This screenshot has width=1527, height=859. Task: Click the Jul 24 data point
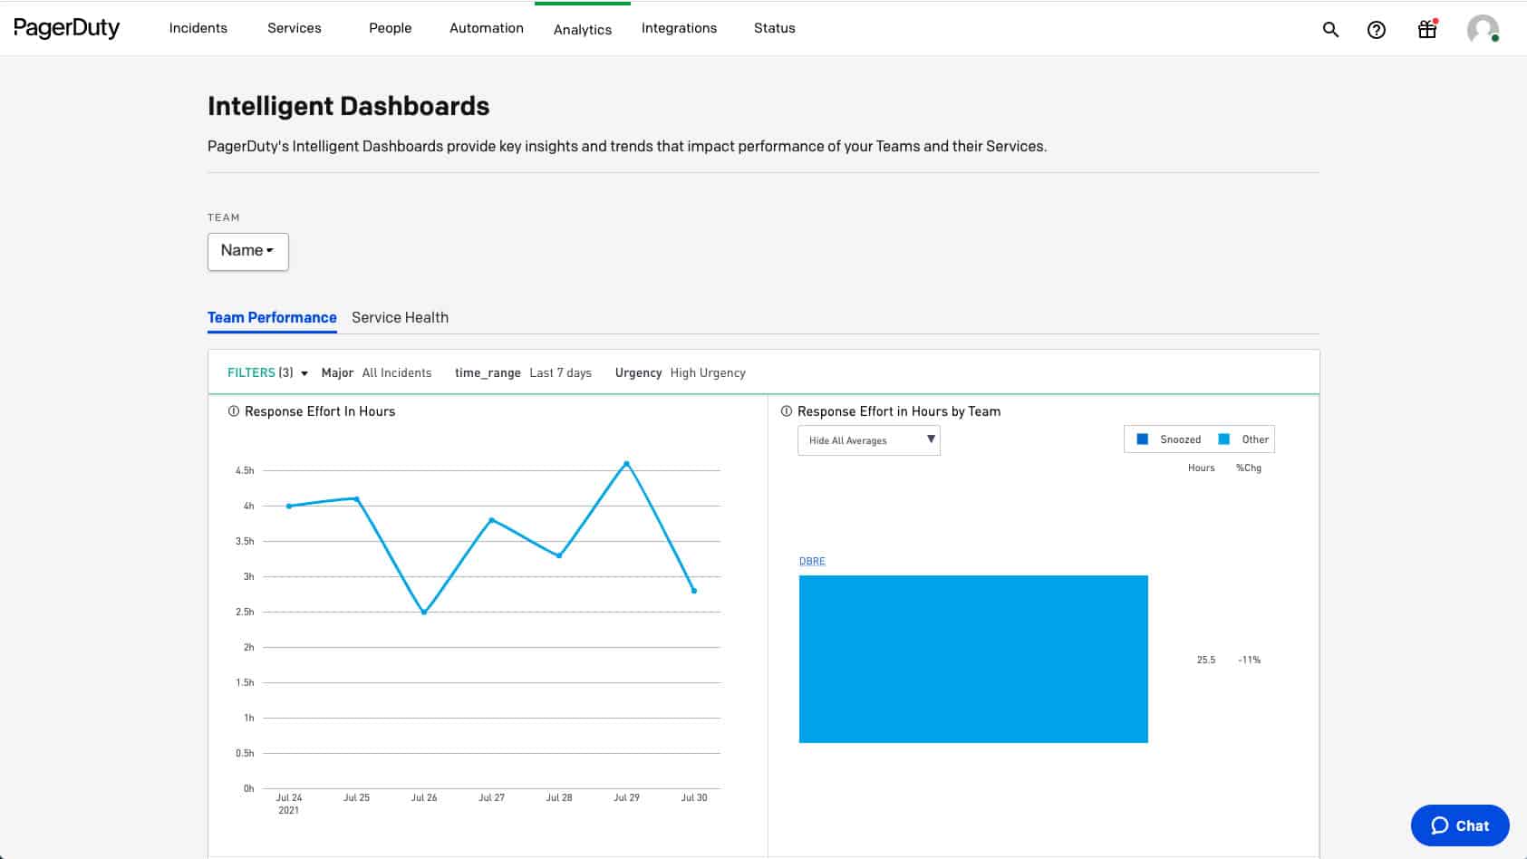(289, 506)
